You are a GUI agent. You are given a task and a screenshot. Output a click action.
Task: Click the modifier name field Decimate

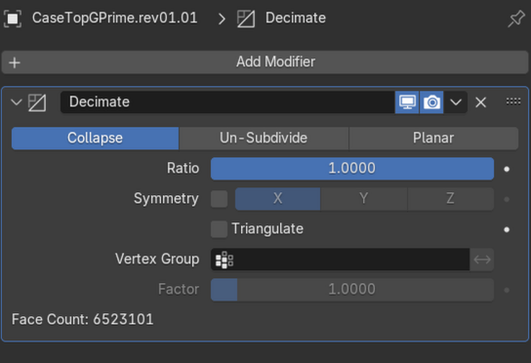(227, 102)
